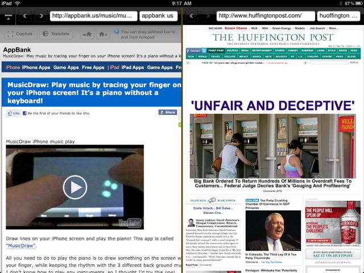The image size is (364, 273).
Task: Select the Entertainment tab
Action: tap(262, 51)
